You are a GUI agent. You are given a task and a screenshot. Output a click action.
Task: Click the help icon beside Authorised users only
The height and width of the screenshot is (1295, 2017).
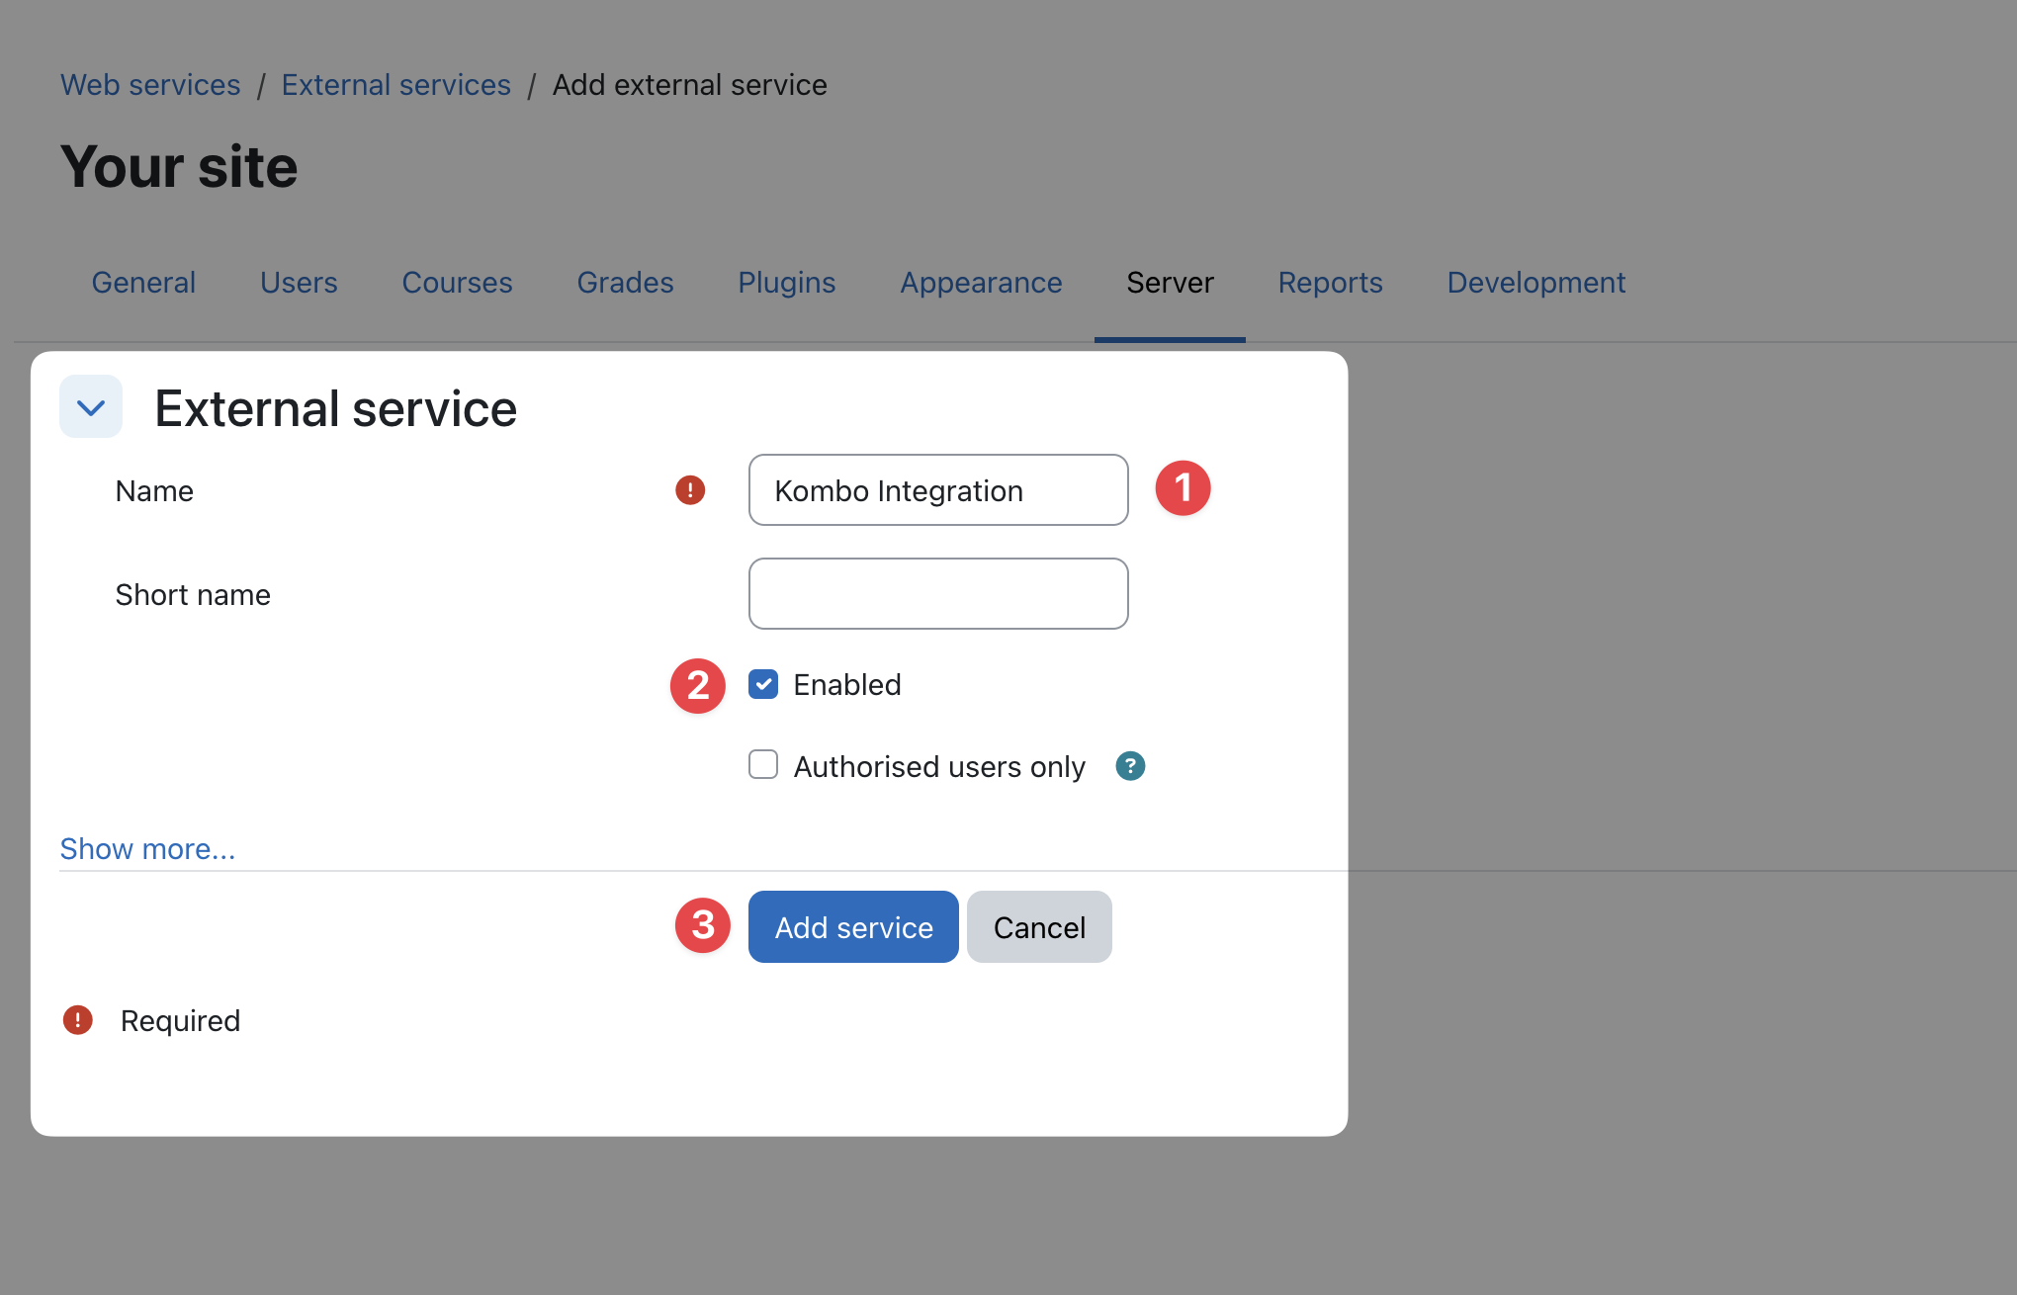1130,766
